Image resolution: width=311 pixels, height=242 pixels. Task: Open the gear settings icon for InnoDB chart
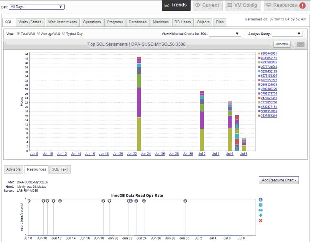(260, 205)
